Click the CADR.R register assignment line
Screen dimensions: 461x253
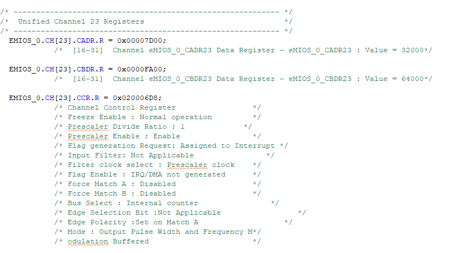click(87, 40)
